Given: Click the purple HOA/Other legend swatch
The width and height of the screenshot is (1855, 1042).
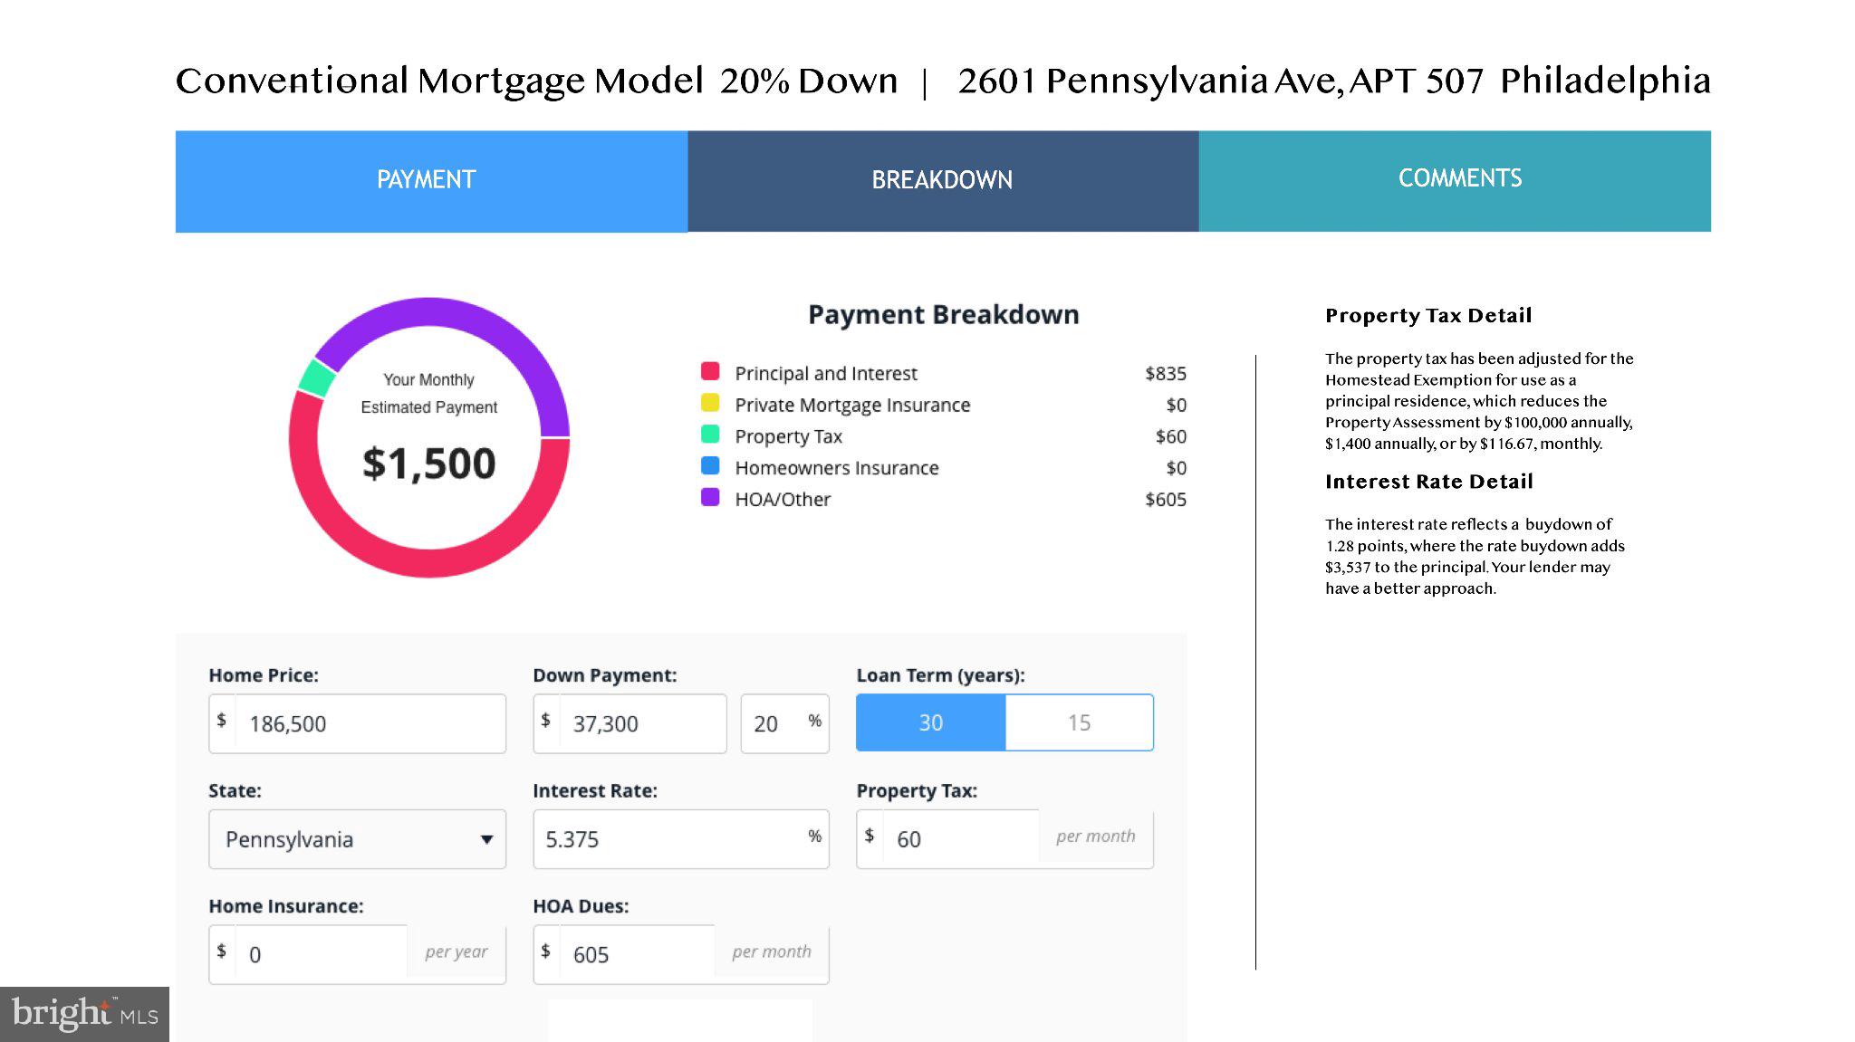Looking at the screenshot, I should point(710,497).
